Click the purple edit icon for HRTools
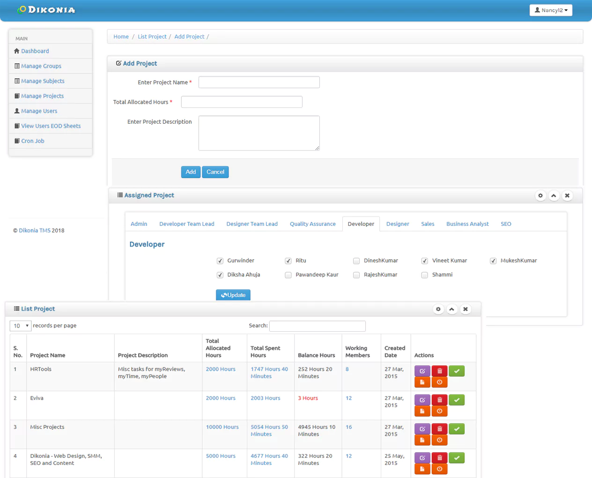The width and height of the screenshot is (592, 478). (422, 371)
